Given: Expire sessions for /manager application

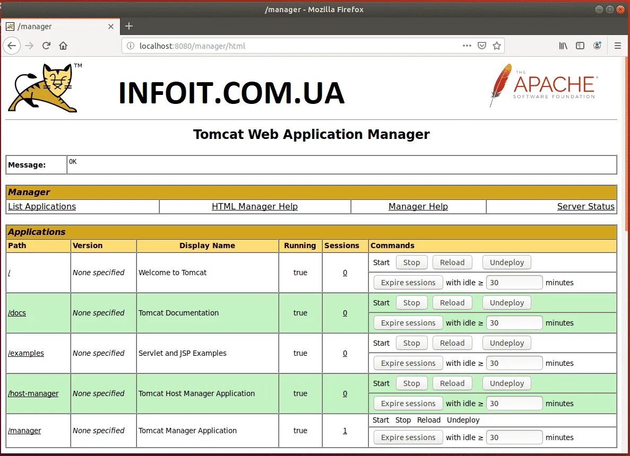Looking at the screenshot, I should (x=408, y=437).
